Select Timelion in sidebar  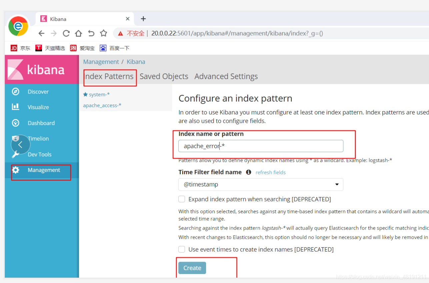pos(38,138)
